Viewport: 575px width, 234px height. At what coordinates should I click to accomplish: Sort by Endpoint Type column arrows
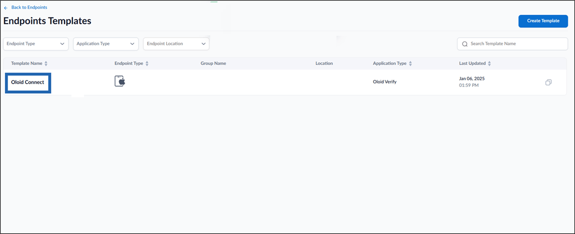point(147,64)
